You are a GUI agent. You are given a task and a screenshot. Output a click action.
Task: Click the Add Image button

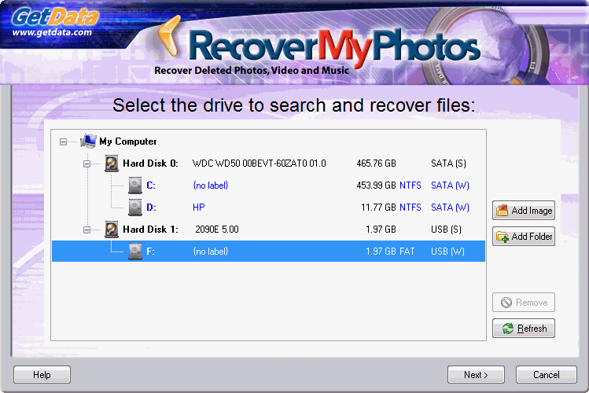point(524,211)
